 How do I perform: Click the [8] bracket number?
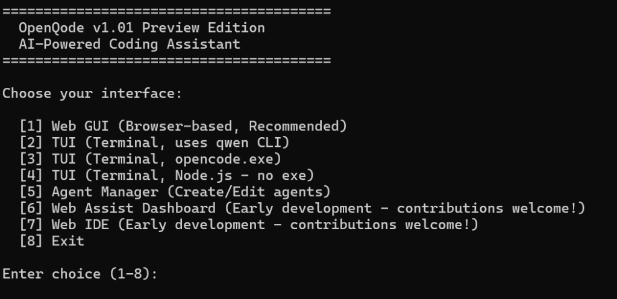tap(31, 241)
